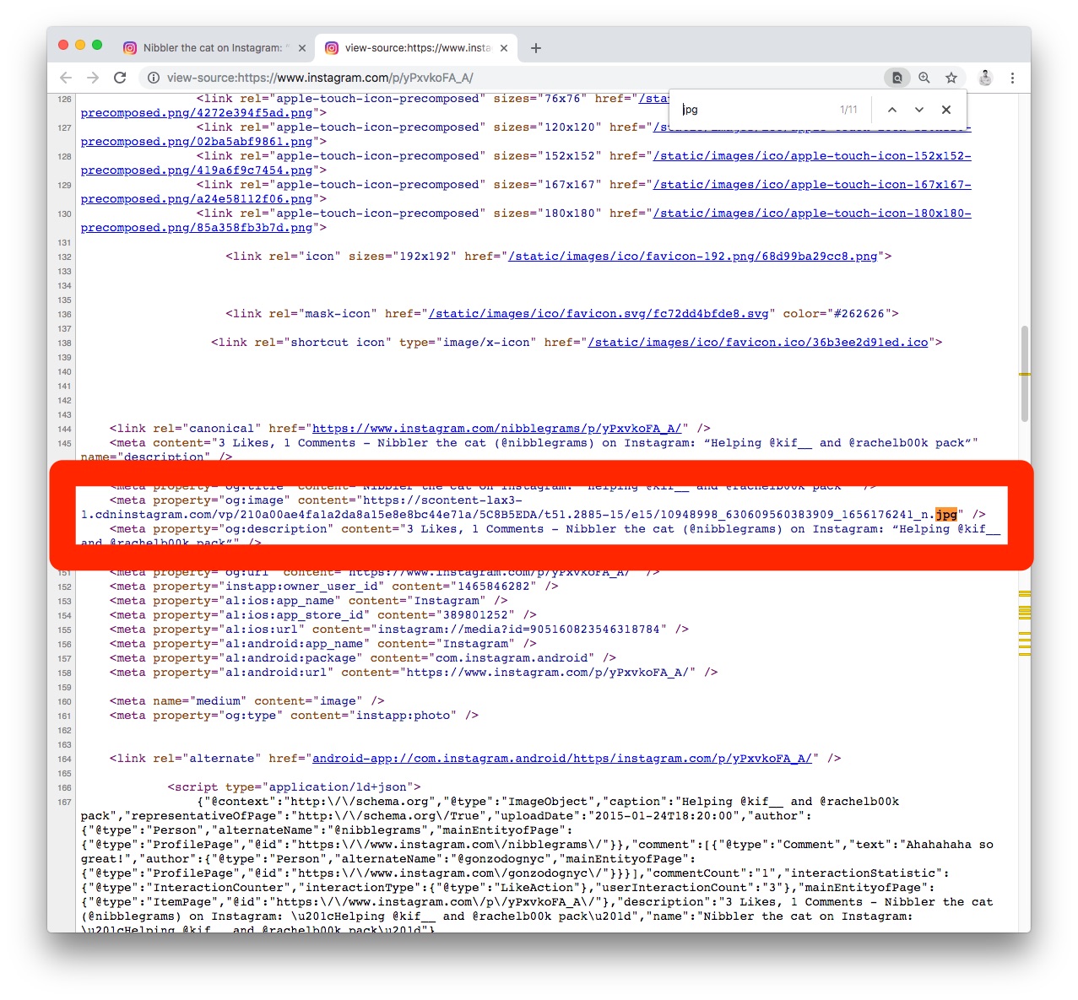This screenshot has width=1078, height=1000.
Task: Click the find-in-page icon in address bar
Action: point(897,78)
